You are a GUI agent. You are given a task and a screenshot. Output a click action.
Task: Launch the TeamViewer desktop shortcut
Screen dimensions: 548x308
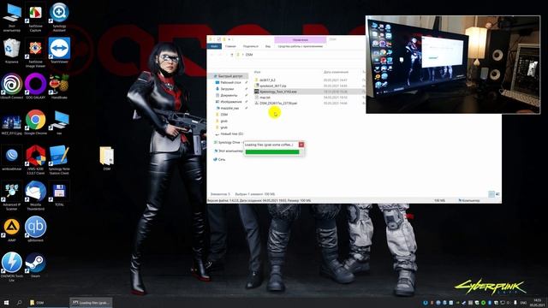coord(59,51)
